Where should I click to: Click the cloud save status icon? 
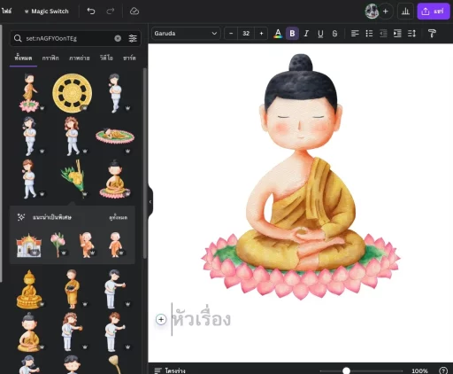click(x=134, y=12)
